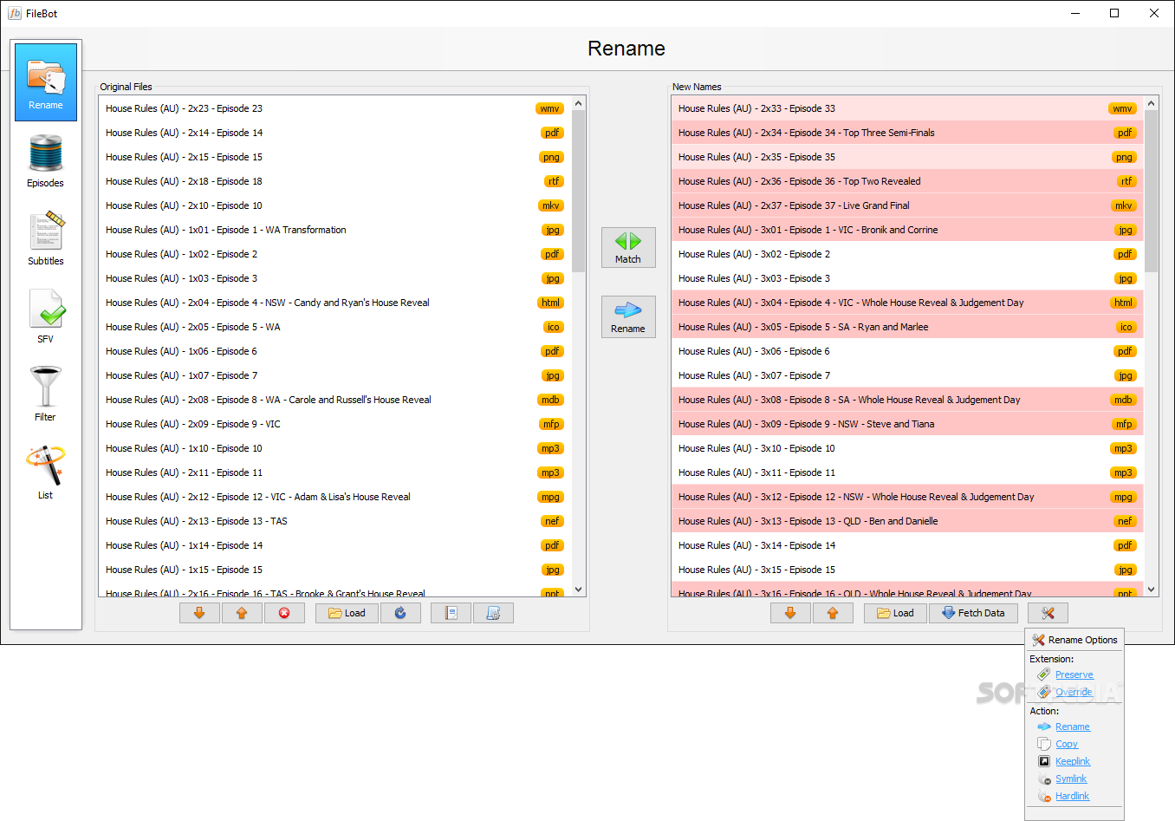Click the Match button
This screenshot has height=821, width=1175.
(628, 248)
